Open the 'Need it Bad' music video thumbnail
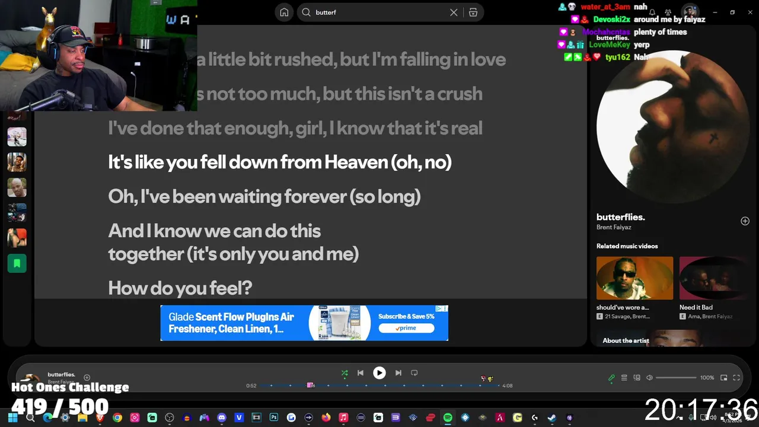 point(715,278)
